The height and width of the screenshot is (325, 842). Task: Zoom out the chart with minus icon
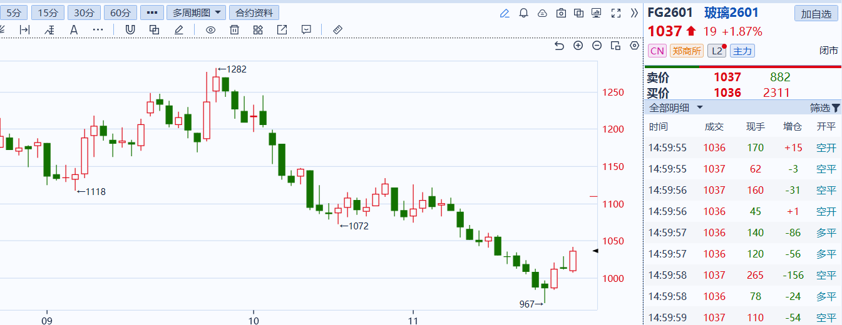point(597,46)
